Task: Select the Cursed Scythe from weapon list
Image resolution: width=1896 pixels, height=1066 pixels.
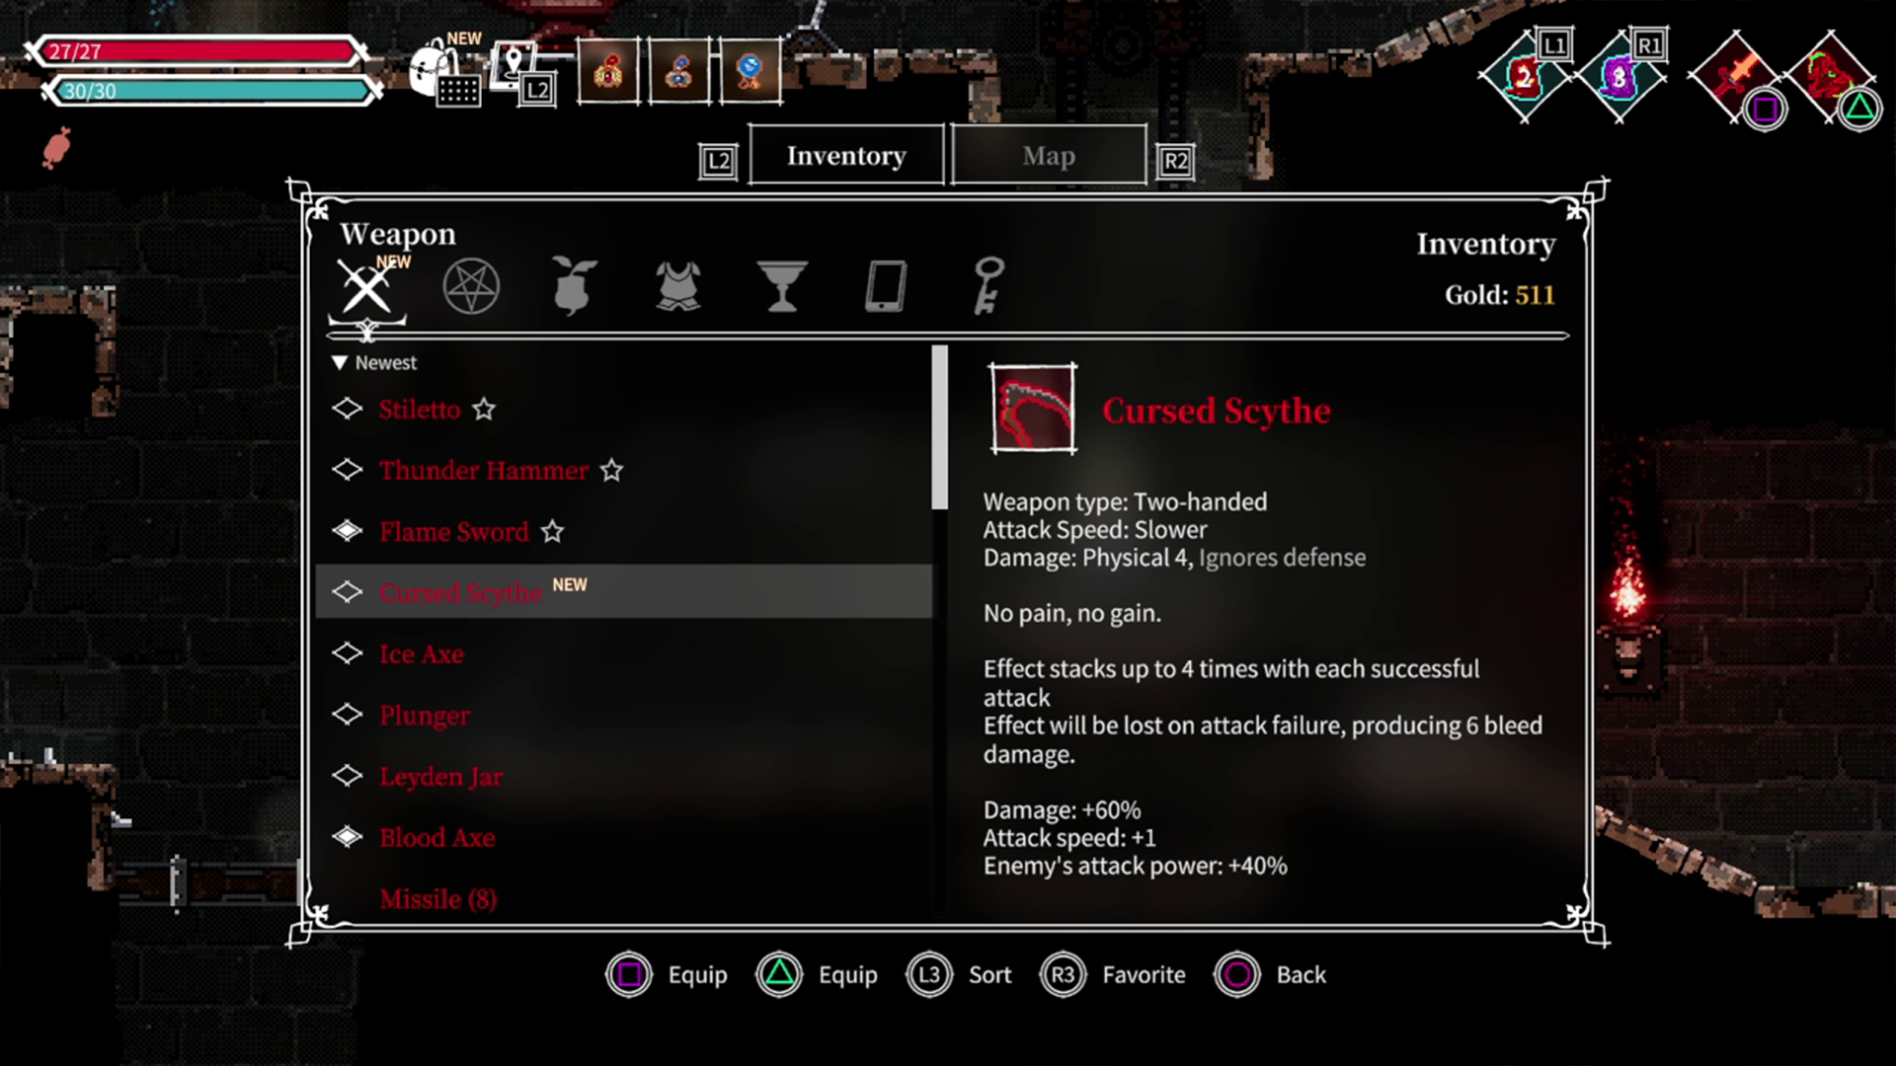Action: point(459,592)
